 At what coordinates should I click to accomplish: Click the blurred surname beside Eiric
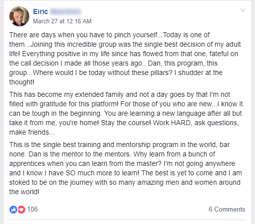click(x=65, y=11)
